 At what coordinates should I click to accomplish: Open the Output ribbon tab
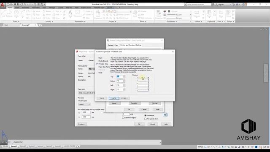click(x=60, y=8)
